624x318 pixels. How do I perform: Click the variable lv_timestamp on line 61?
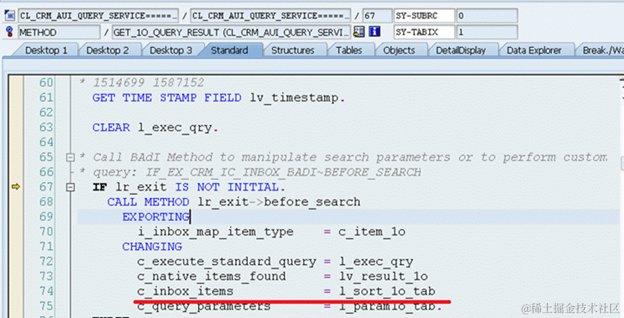coord(294,98)
